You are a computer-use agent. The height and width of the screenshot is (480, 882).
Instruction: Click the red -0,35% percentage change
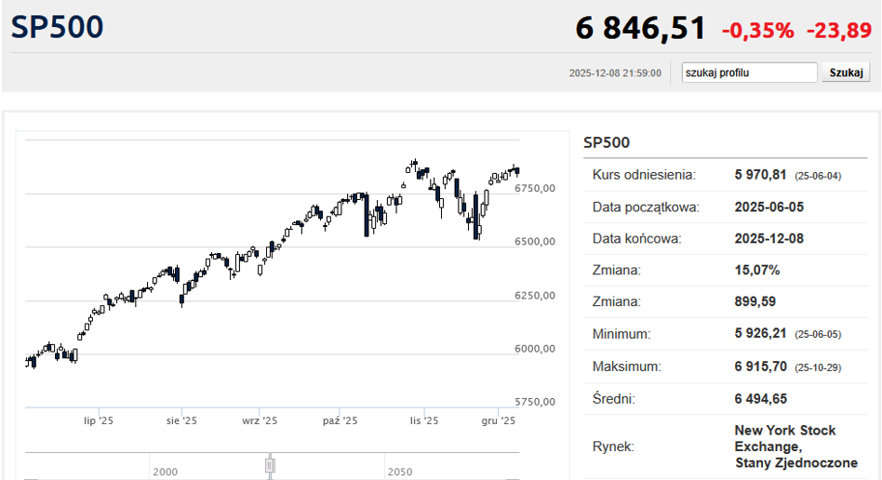point(757,30)
